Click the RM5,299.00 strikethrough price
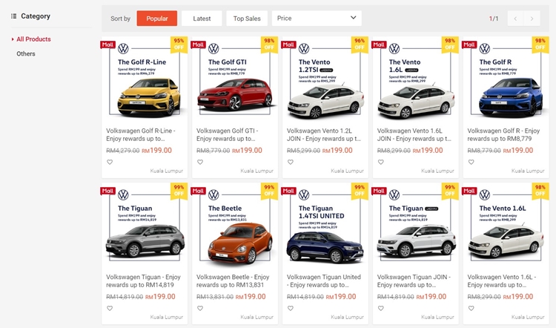Viewport: 556px width, 328px height. [x=303, y=151]
